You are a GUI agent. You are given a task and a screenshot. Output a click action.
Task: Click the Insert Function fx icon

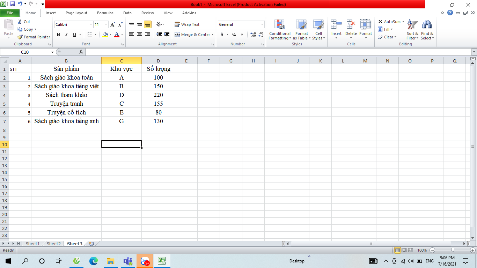coord(81,52)
